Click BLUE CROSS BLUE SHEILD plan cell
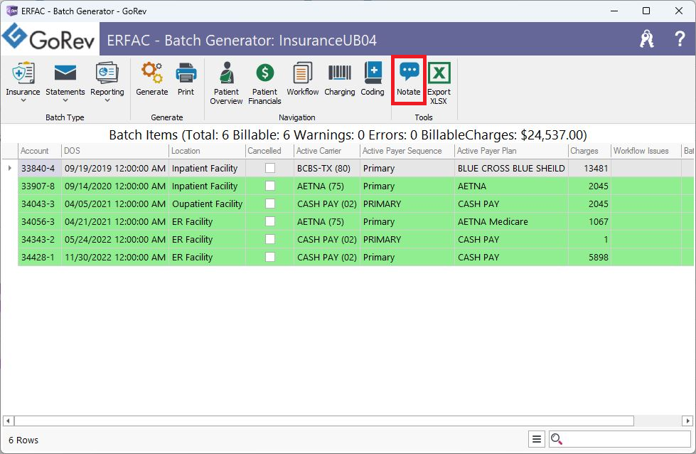The width and height of the screenshot is (696, 454). [511, 168]
